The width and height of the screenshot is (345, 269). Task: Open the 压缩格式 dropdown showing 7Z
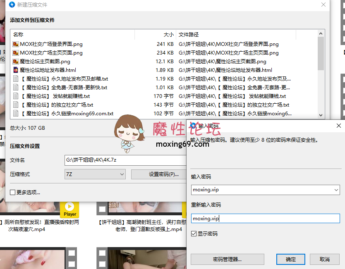tap(122, 174)
